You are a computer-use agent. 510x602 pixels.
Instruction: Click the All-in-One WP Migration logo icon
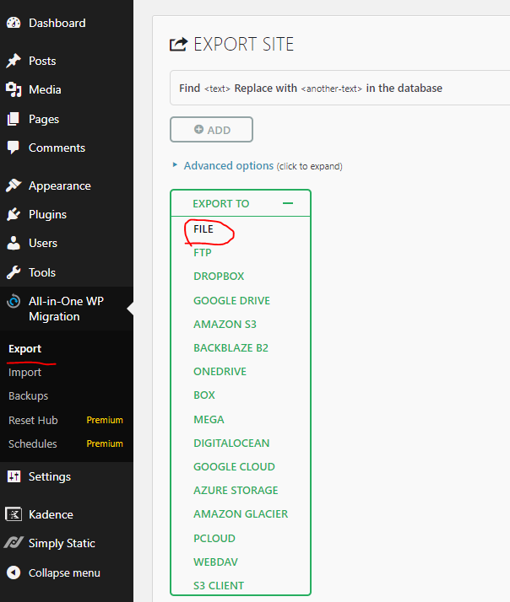[14, 301]
